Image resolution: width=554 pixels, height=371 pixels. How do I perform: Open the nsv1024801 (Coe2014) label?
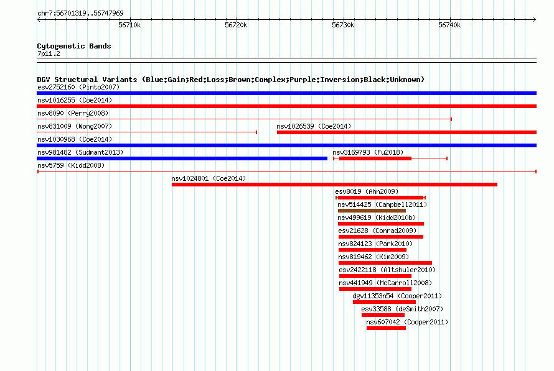(x=209, y=178)
